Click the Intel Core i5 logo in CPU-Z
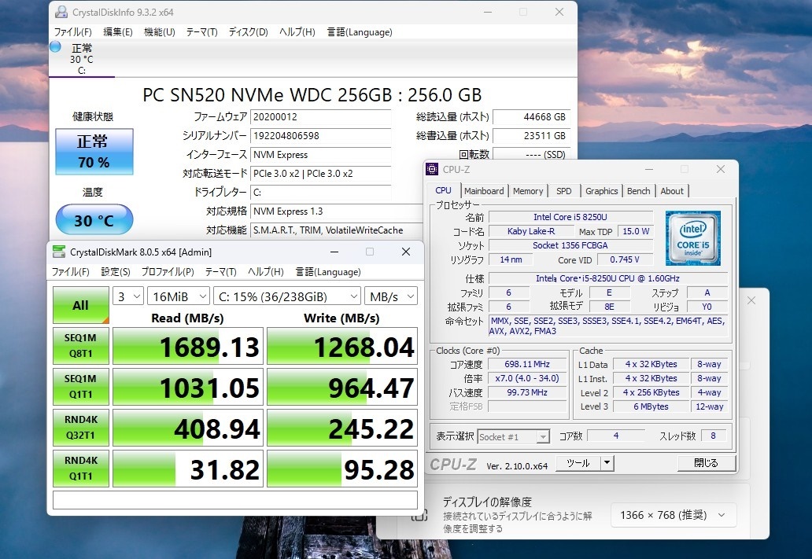Image resolution: width=812 pixels, height=559 pixels. [x=693, y=238]
